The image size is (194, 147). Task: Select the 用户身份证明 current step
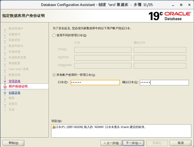tap(18, 86)
